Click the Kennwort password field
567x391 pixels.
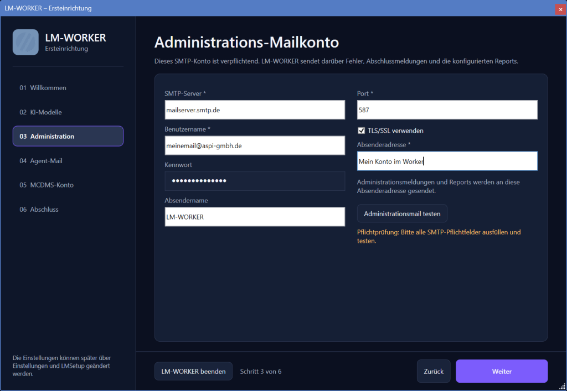pos(255,181)
